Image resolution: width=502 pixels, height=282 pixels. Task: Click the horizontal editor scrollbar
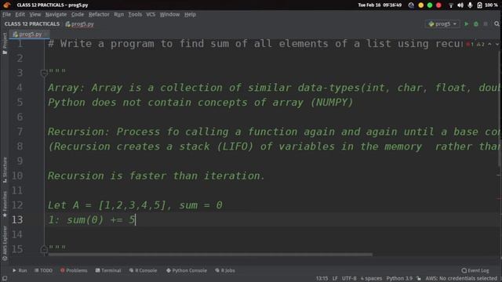[210, 255]
